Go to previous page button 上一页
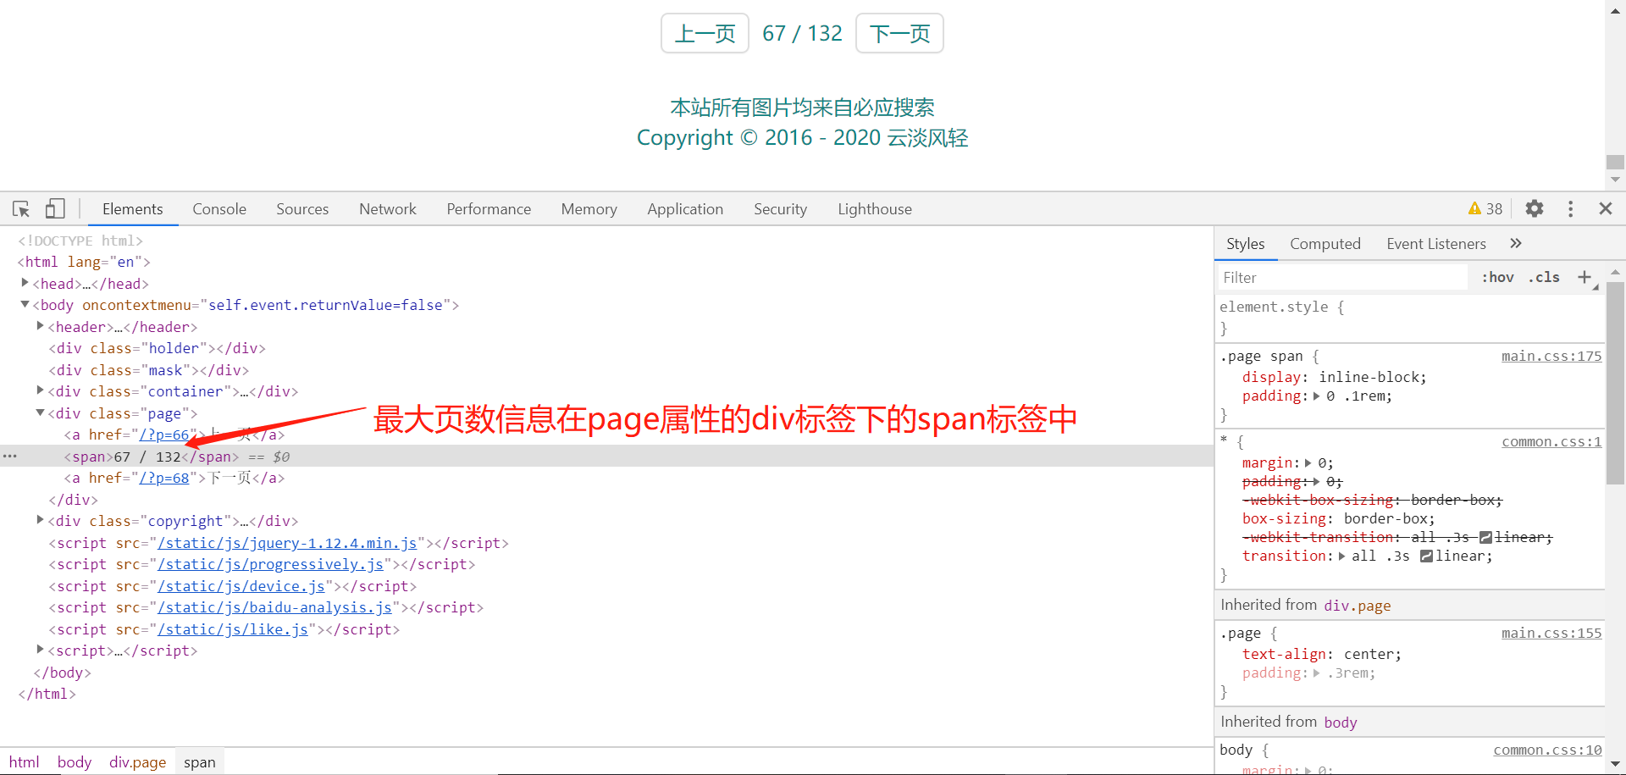Image resolution: width=1626 pixels, height=775 pixels. tap(705, 33)
